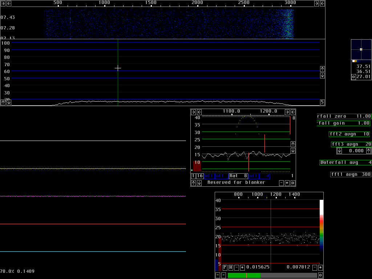Click "0" button right of green bar
The height and width of the screenshot is (279, 372).
pos(320,275)
